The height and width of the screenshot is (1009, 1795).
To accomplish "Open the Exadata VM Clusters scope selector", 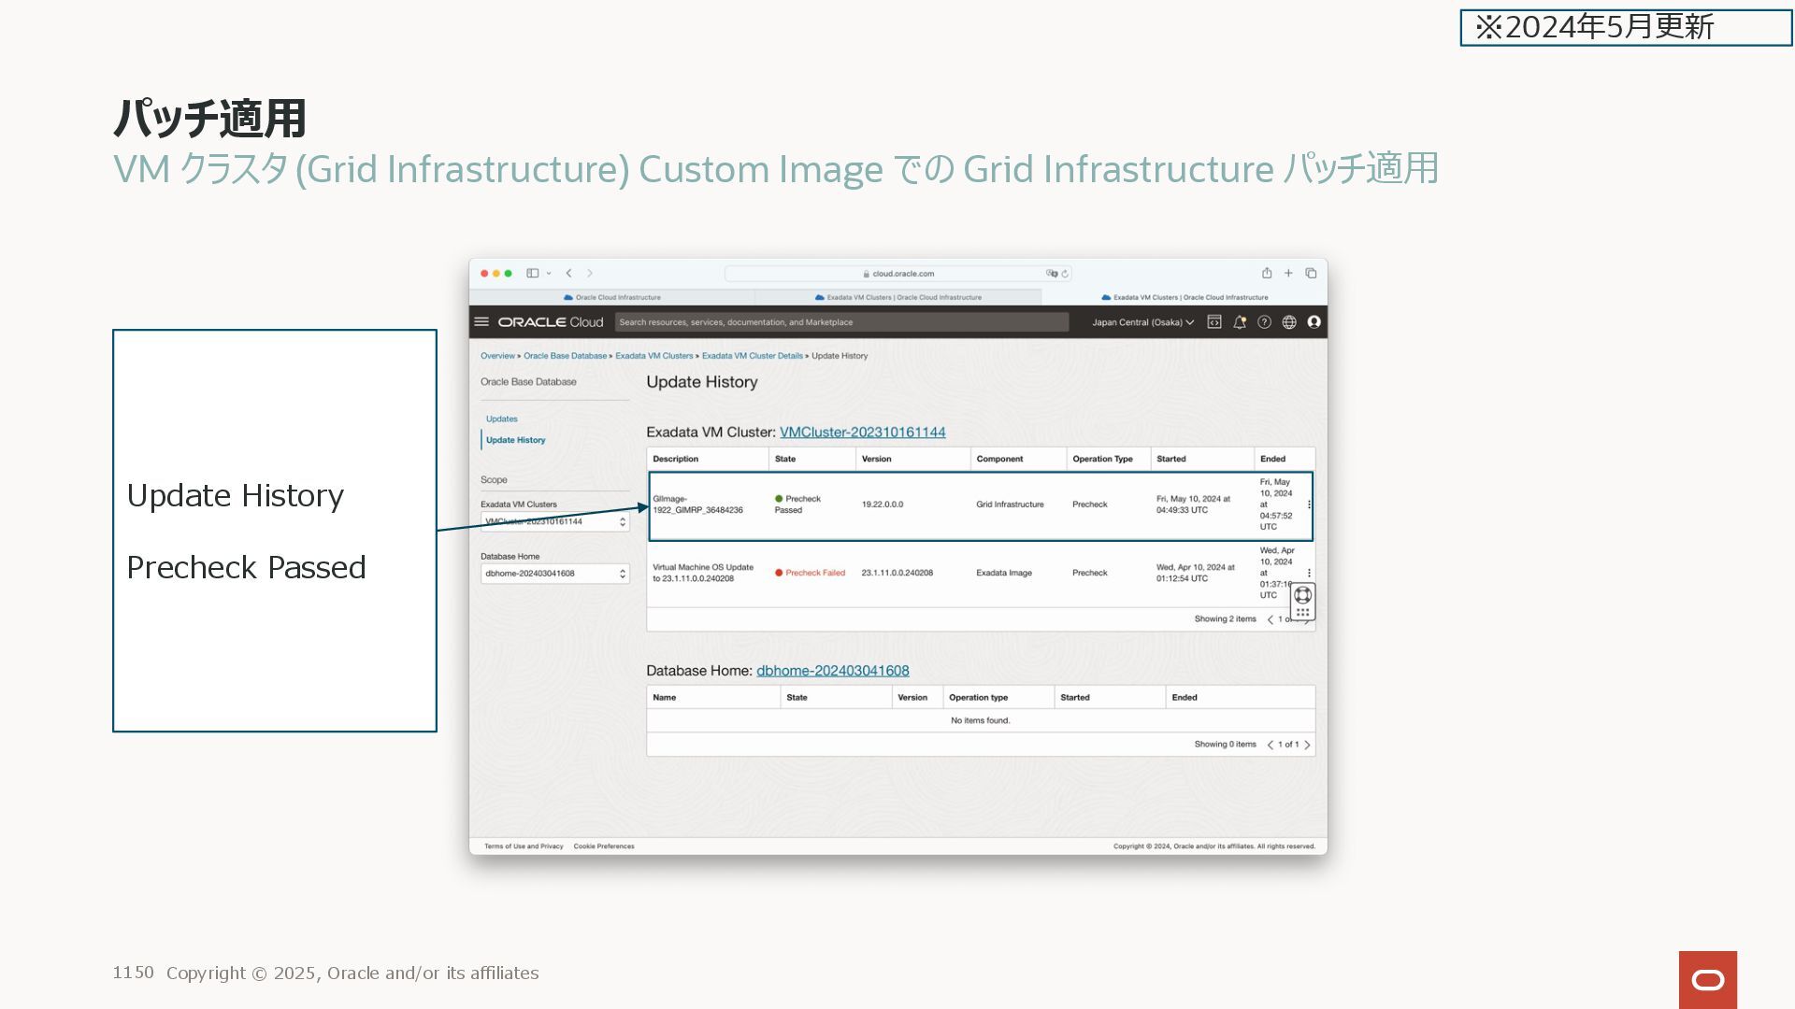I will pos(554,522).
